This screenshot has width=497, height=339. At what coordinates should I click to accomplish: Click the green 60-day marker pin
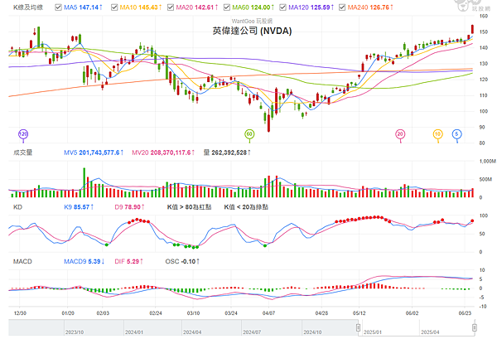tap(249, 134)
